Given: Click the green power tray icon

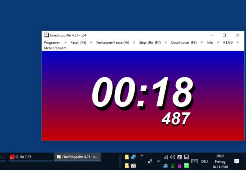Looking at the screenshot, I should [x=187, y=165].
